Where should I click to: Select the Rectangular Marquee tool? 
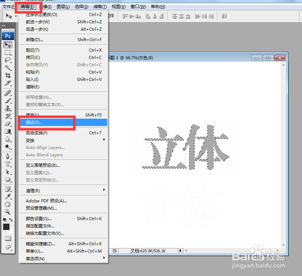click(x=8, y=52)
